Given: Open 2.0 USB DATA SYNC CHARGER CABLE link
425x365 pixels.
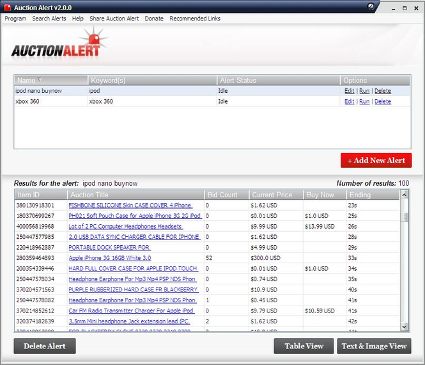Looking at the screenshot, I should point(134,237).
